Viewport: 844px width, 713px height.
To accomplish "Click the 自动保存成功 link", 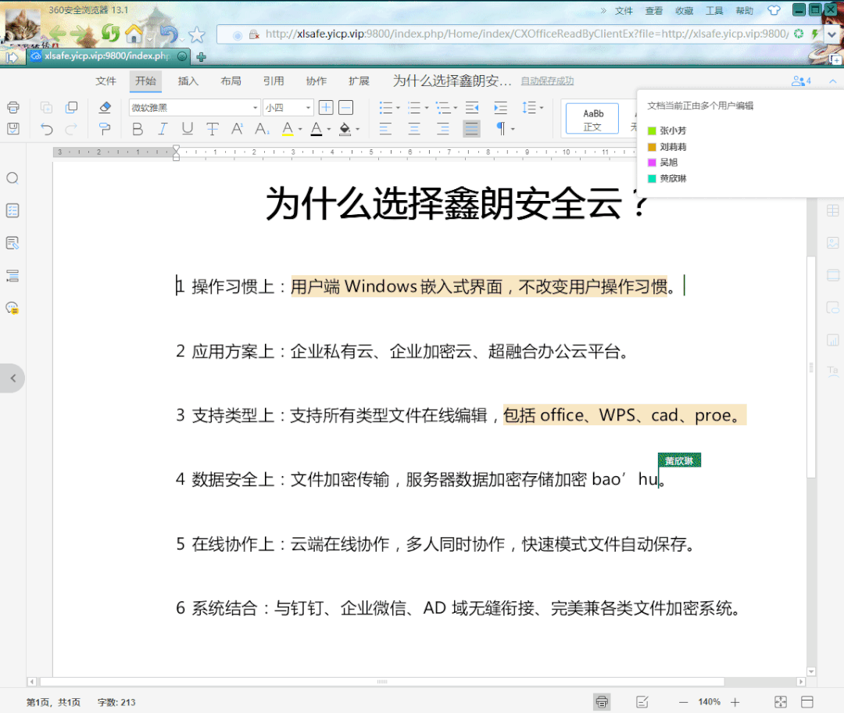I will coord(547,81).
